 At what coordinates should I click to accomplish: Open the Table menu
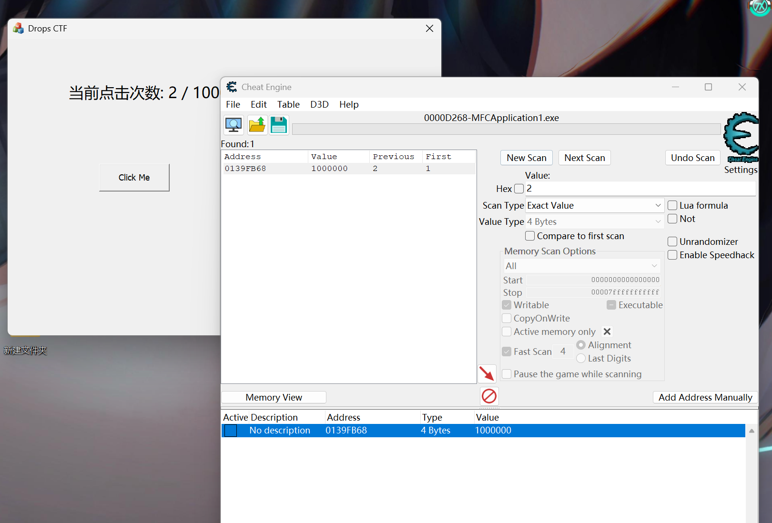pyautogui.click(x=288, y=104)
